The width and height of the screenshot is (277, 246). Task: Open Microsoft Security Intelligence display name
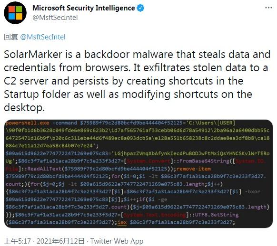84,8
